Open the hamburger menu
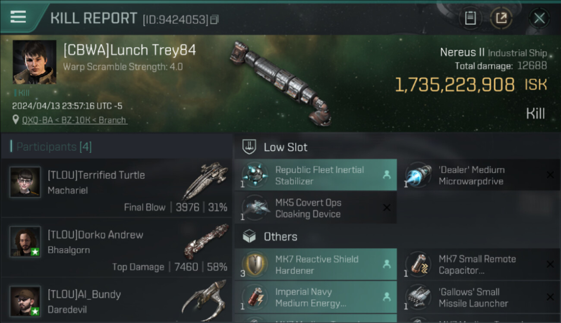The width and height of the screenshot is (561, 323). tap(18, 17)
